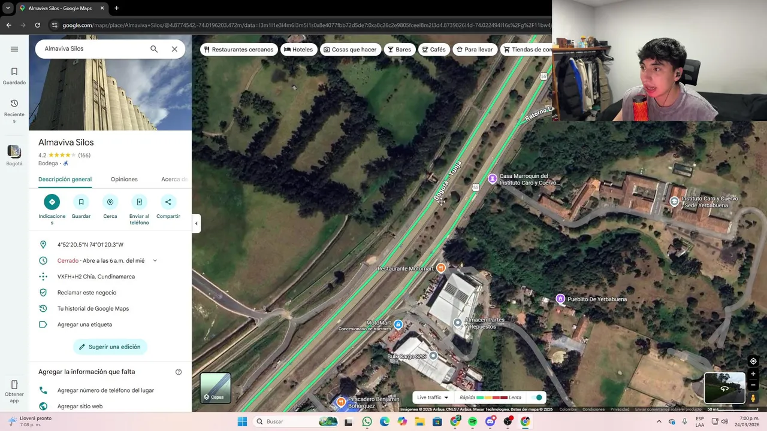767x431 pixels.
Task: Open the Live traffic dropdown
Action: click(x=433, y=397)
